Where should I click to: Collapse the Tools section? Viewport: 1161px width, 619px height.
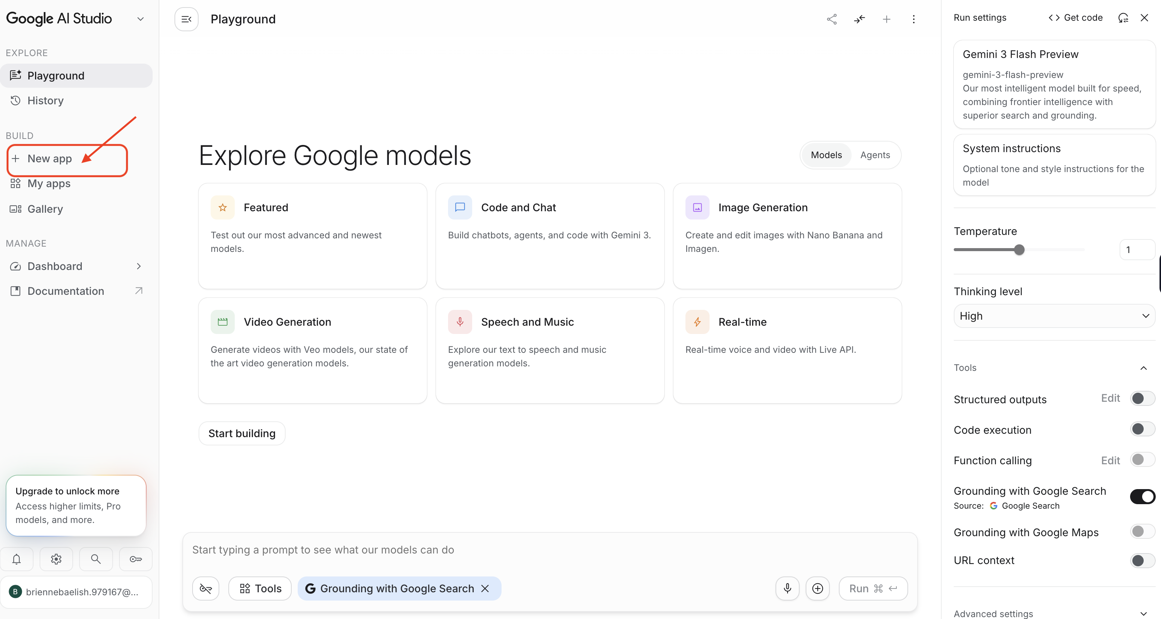pos(1143,368)
